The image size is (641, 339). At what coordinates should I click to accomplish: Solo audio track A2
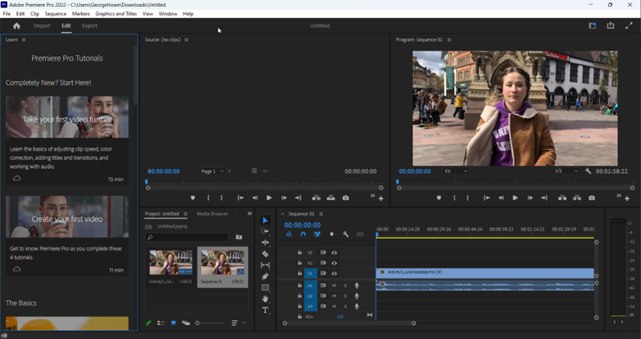[346, 295]
